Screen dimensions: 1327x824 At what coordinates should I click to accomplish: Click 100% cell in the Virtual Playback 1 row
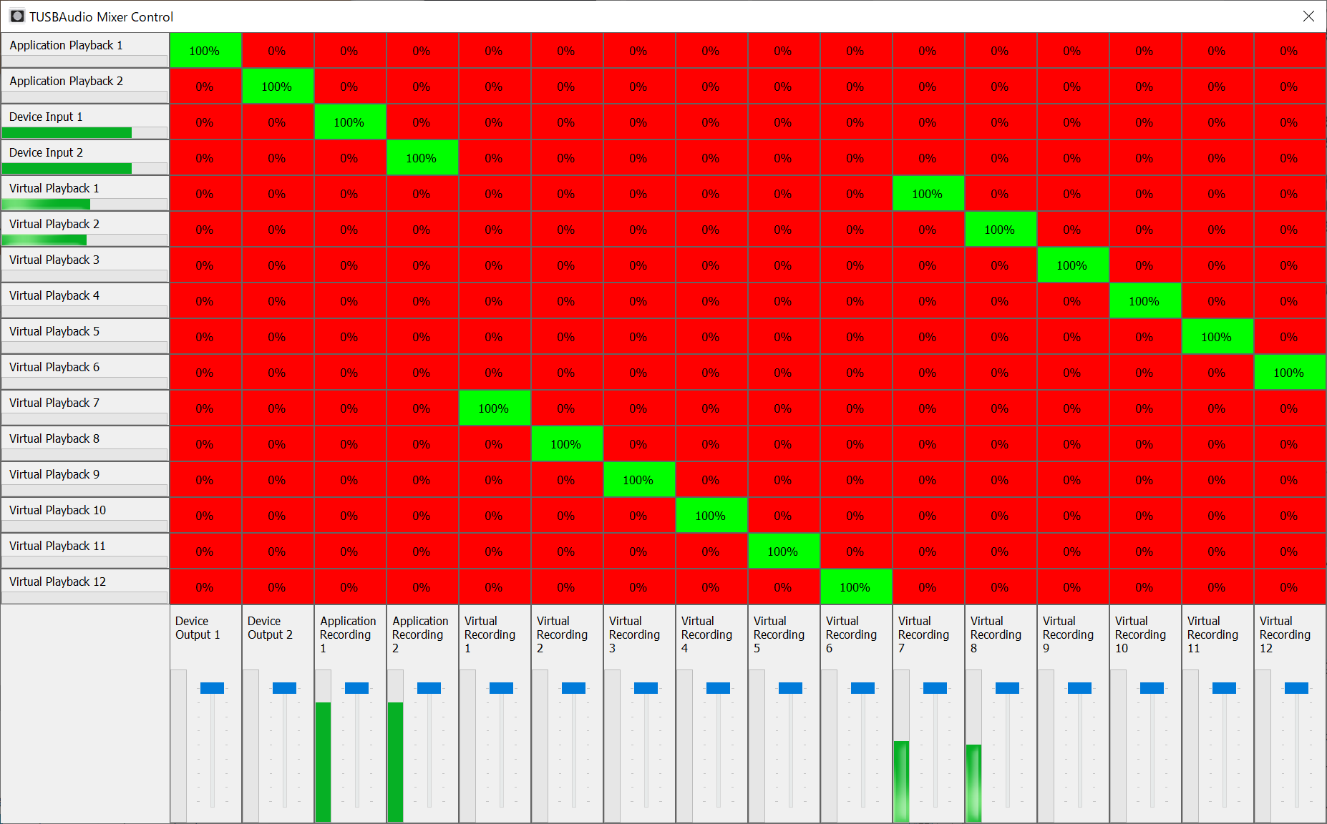tap(928, 193)
